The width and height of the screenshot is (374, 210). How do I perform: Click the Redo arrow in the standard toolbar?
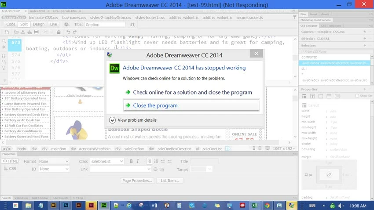[x=75, y=32]
